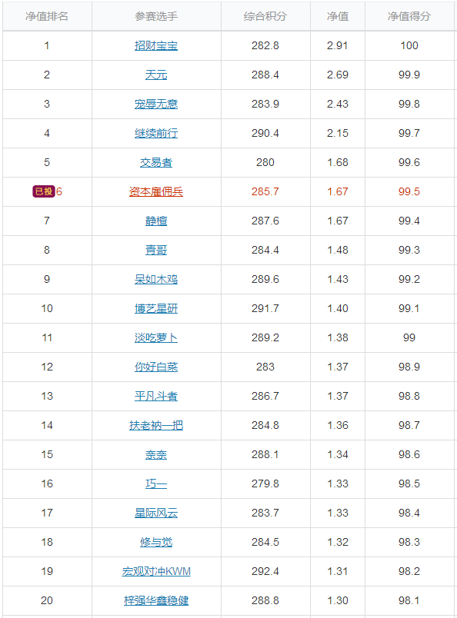Open the 宏观对冲KWM link
The image size is (457, 618).
coord(156,571)
